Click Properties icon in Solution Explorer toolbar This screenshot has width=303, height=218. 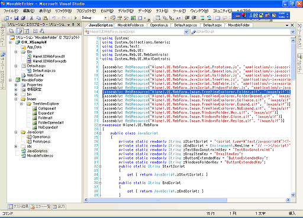click(11, 31)
